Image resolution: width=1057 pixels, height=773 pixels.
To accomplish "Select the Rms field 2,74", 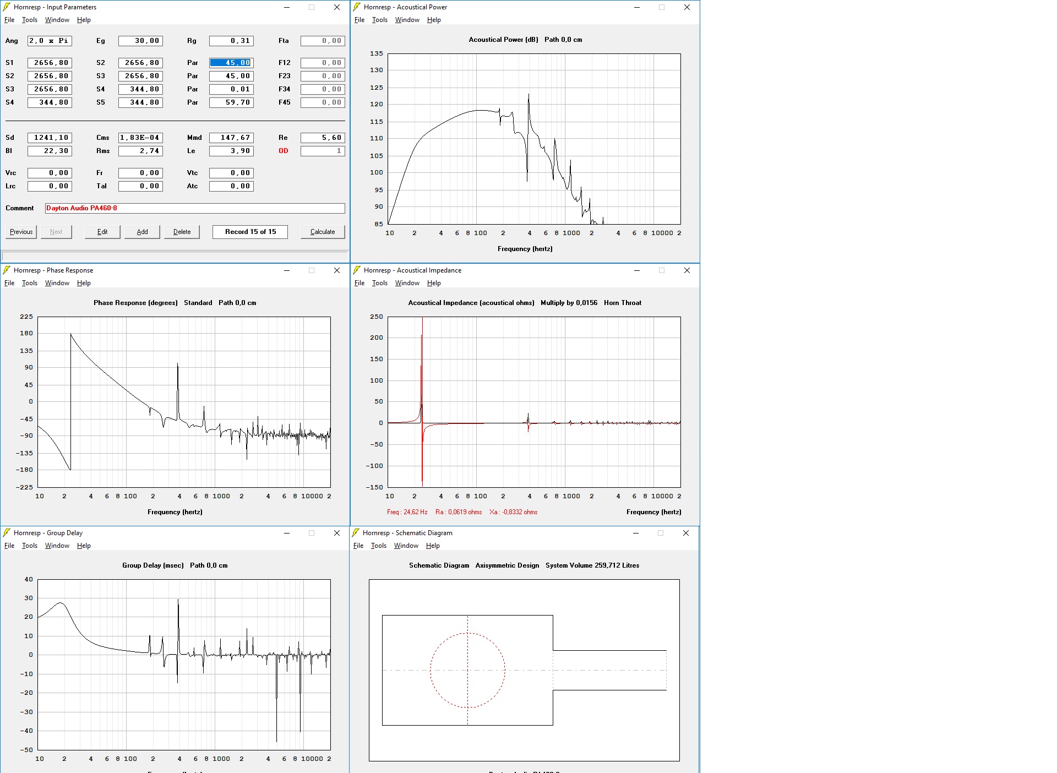I will point(140,151).
